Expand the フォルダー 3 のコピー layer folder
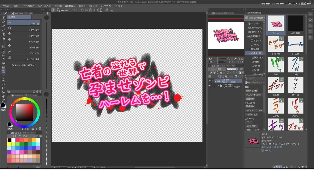Viewport: 314px width, 170px height. coord(218,86)
